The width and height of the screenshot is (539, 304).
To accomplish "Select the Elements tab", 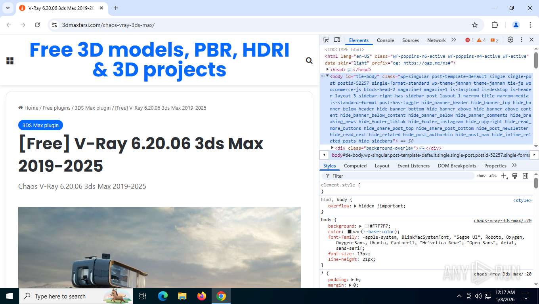I will 359,40.
